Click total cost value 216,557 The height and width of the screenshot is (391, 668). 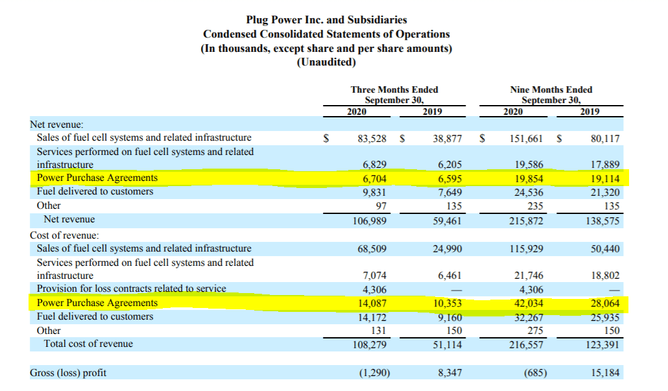(526, 344)
